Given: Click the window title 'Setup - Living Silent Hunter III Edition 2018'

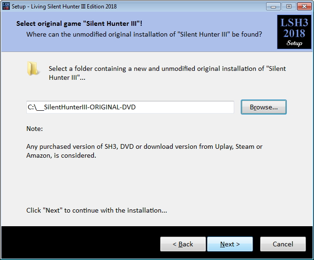Looking at the screenshot, I should point(64,7).
